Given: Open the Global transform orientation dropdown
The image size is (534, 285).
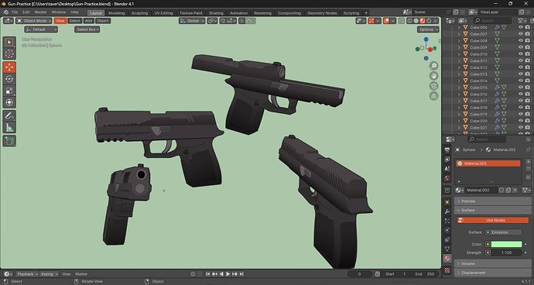Looking at the screenshot, I should (x=193, y=21).
